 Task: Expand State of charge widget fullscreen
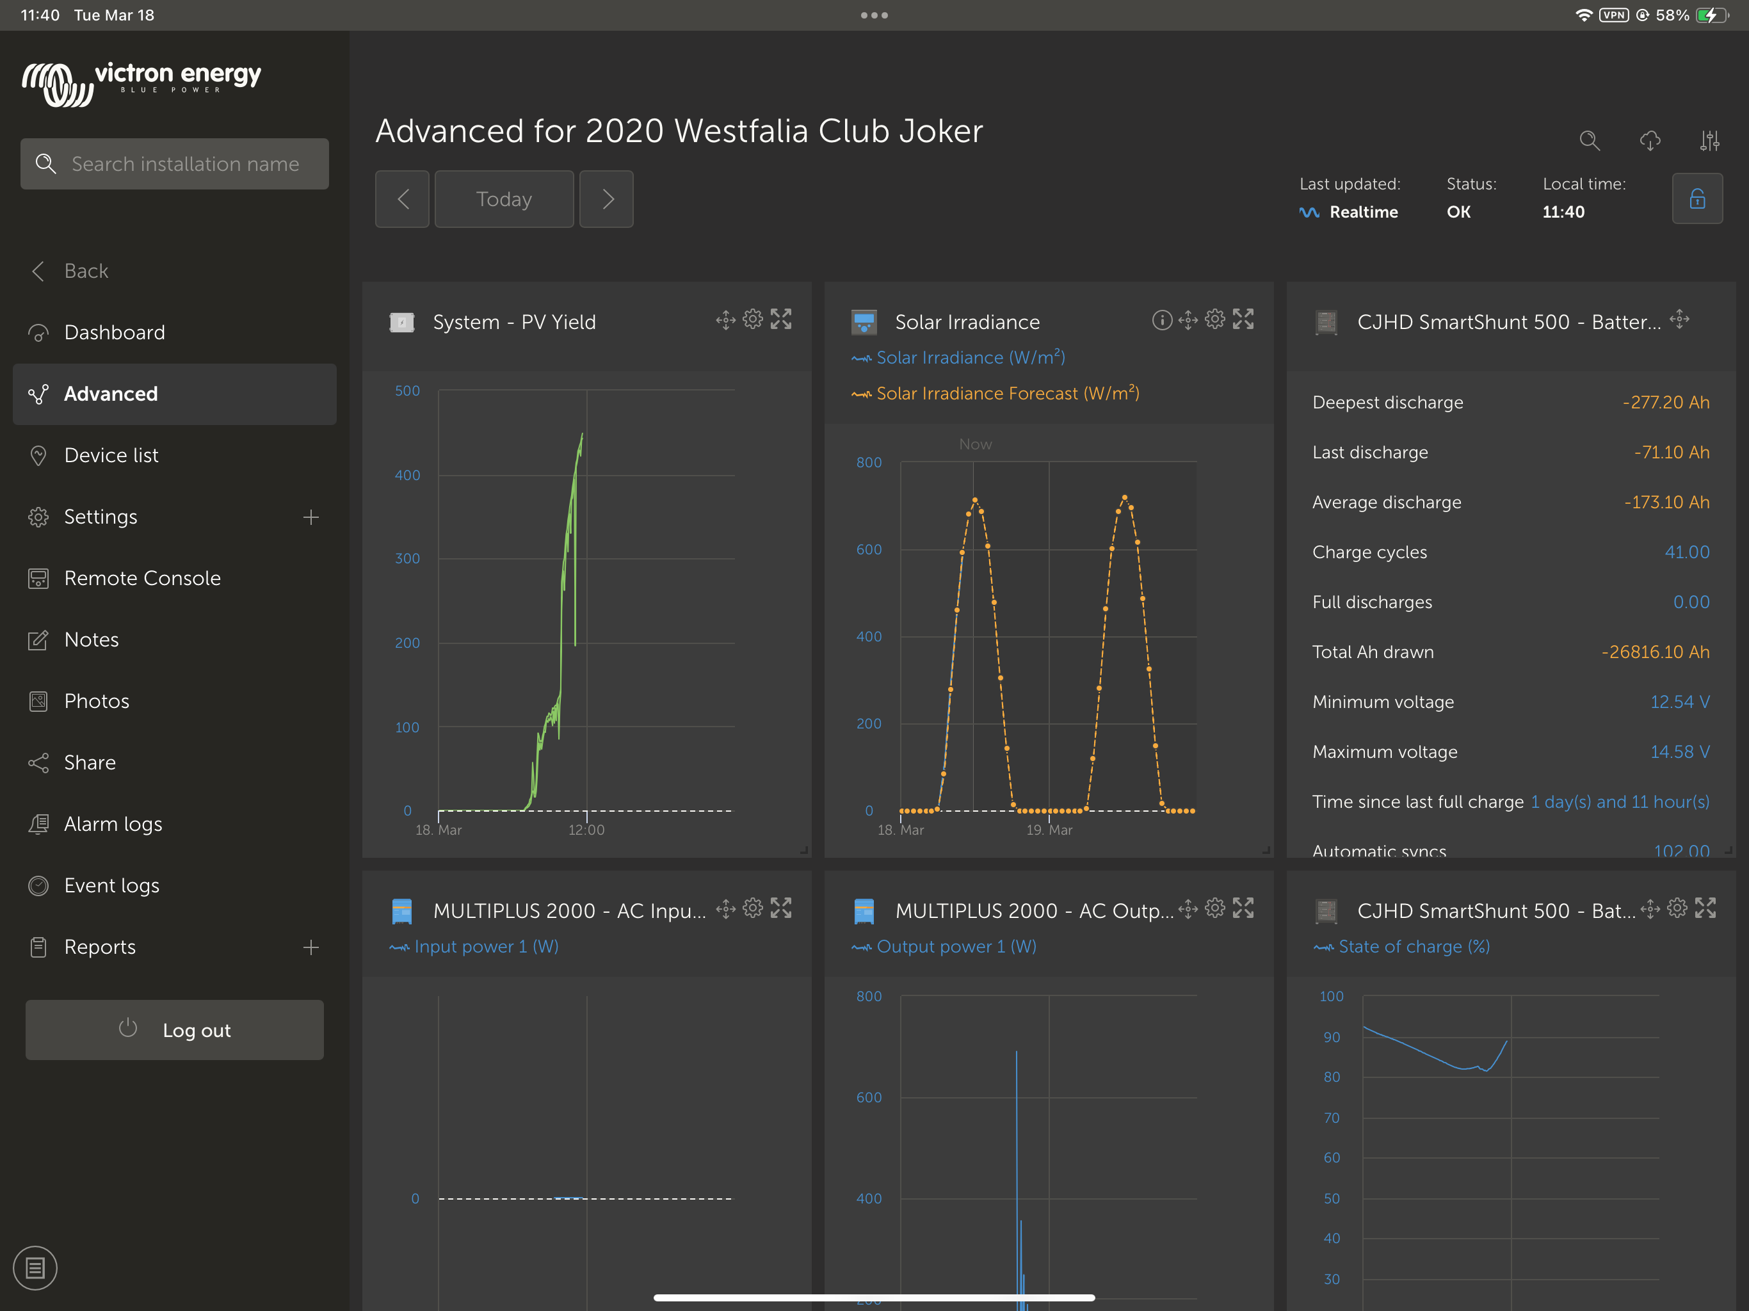click(1705, 908)
